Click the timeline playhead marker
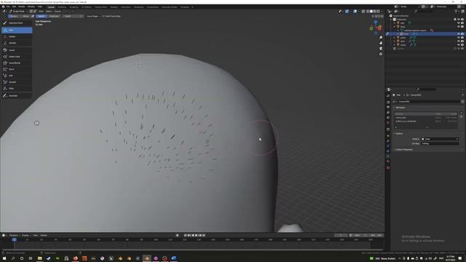Screen dimensions: 466x262 pos(14,239)
